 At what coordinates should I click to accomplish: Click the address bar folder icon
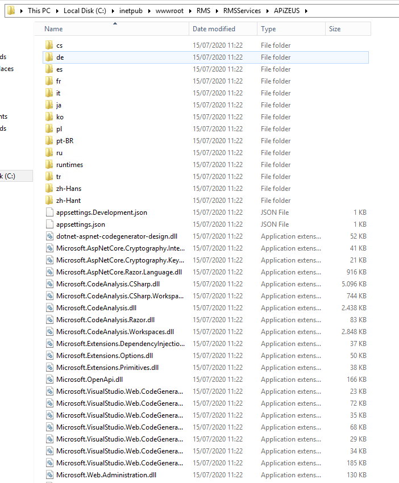(11, 11)
